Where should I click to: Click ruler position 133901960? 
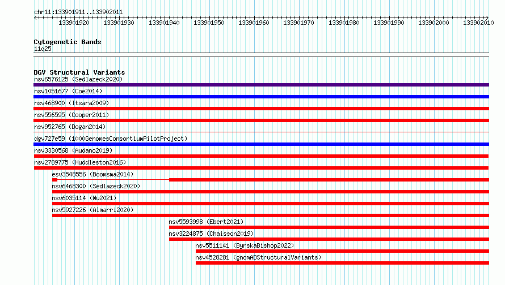[x=254, y=23]
